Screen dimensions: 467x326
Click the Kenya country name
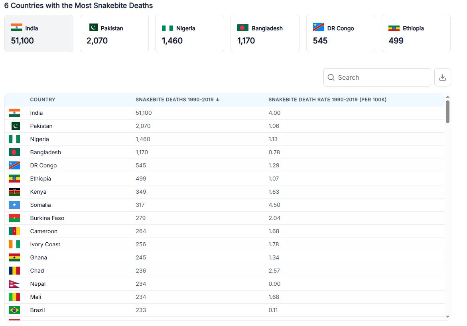pyautogui.click(x=38, y=192)
